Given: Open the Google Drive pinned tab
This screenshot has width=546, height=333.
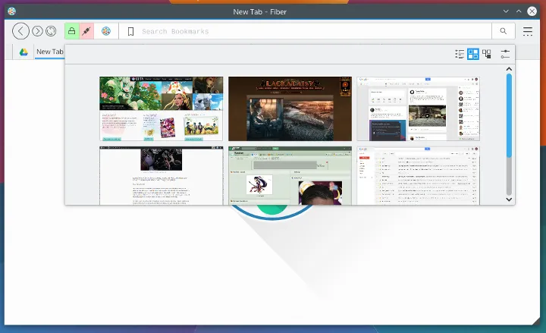Looking at the screenshot, I should [24, 52].
